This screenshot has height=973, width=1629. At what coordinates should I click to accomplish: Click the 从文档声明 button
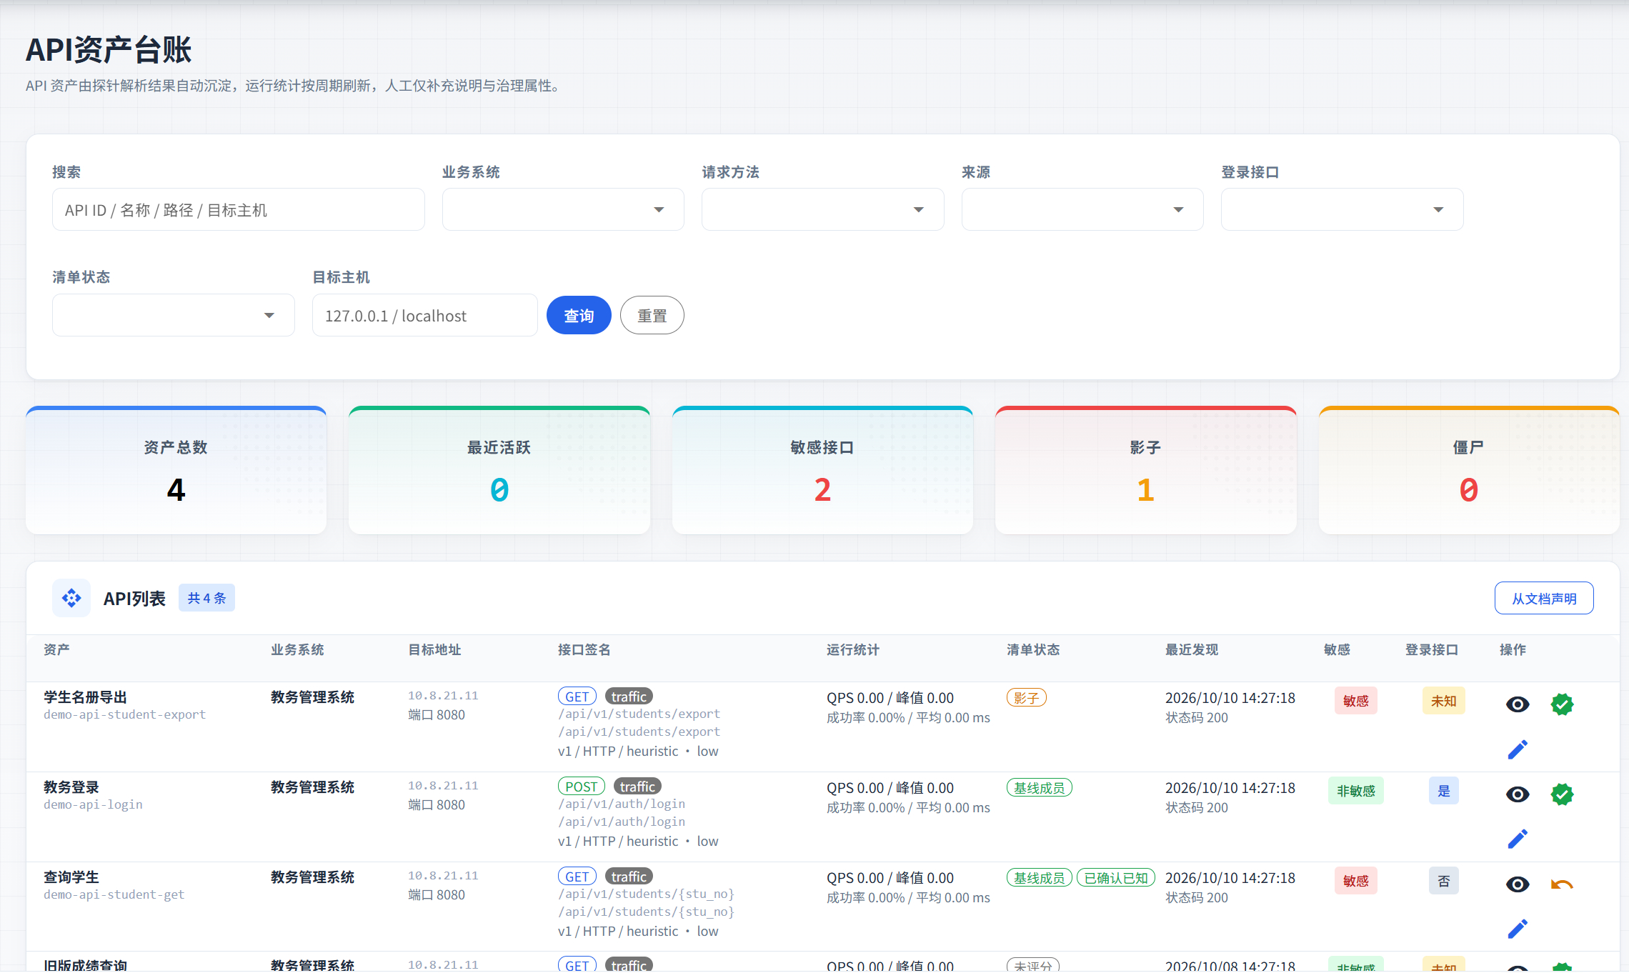point(1544,598)
